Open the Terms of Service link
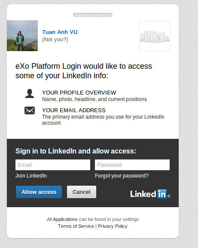 coord(76,226)
